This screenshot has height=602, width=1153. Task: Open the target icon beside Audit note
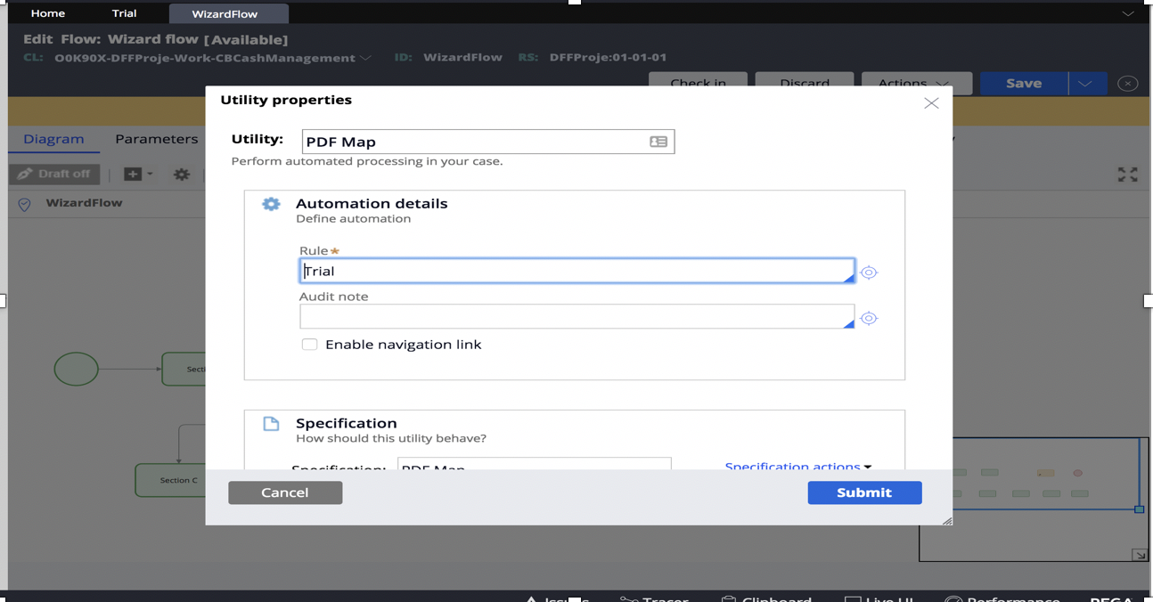(x=869, y=318)
